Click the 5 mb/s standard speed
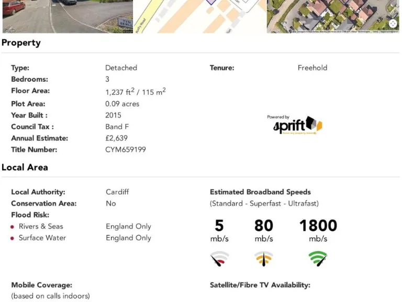This screenshot has width=402, height=302. pos(219,230)
